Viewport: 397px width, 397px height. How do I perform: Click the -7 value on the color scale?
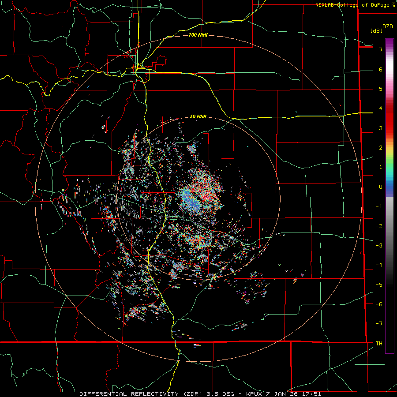coord(379,324)
